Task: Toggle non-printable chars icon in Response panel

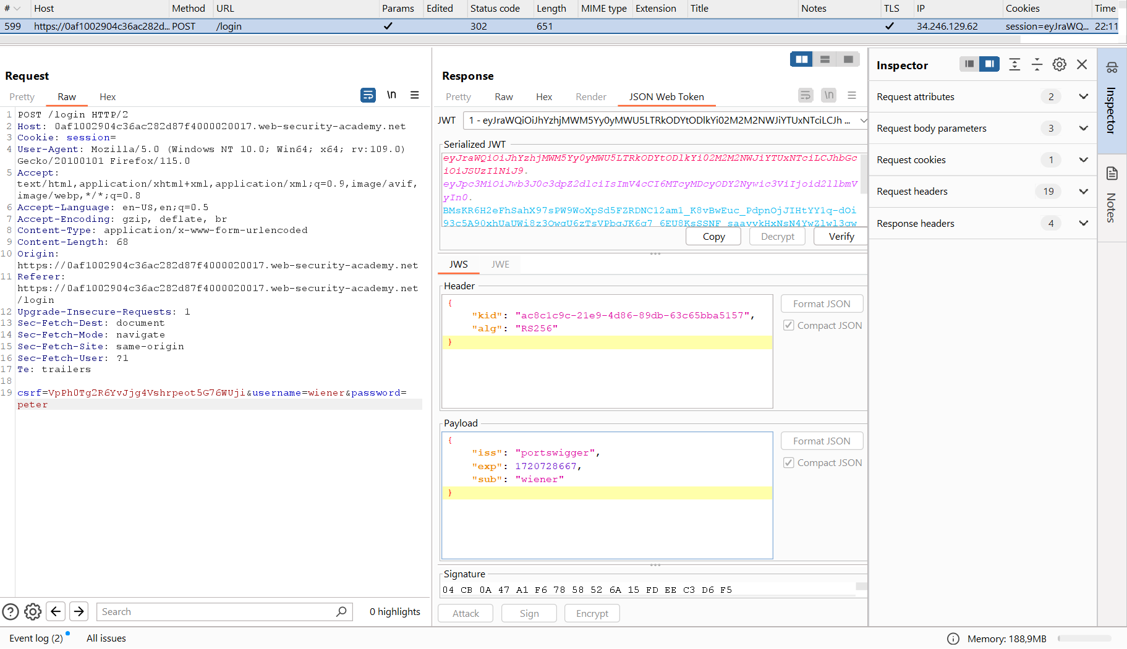Action: 828,95
